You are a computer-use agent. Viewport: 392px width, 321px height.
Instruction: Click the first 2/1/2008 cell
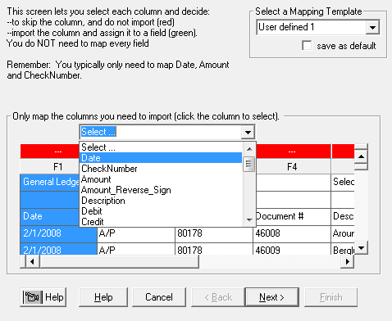58,233
